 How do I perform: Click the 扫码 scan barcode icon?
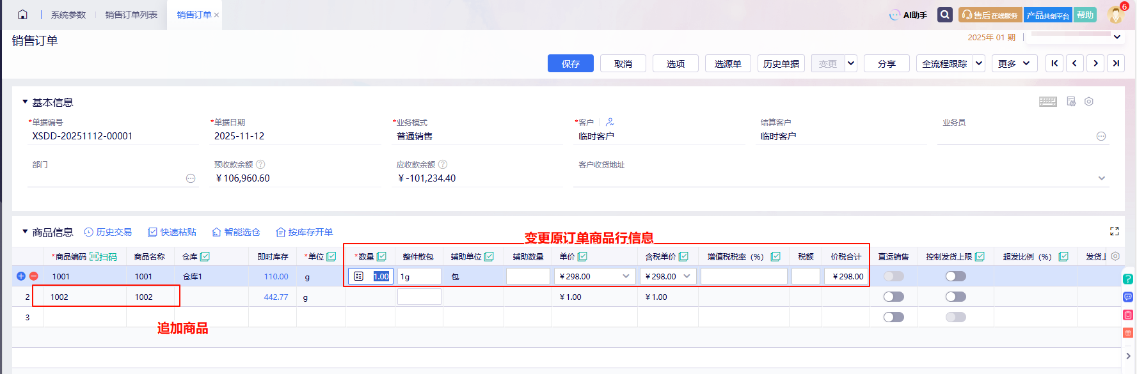103,256
